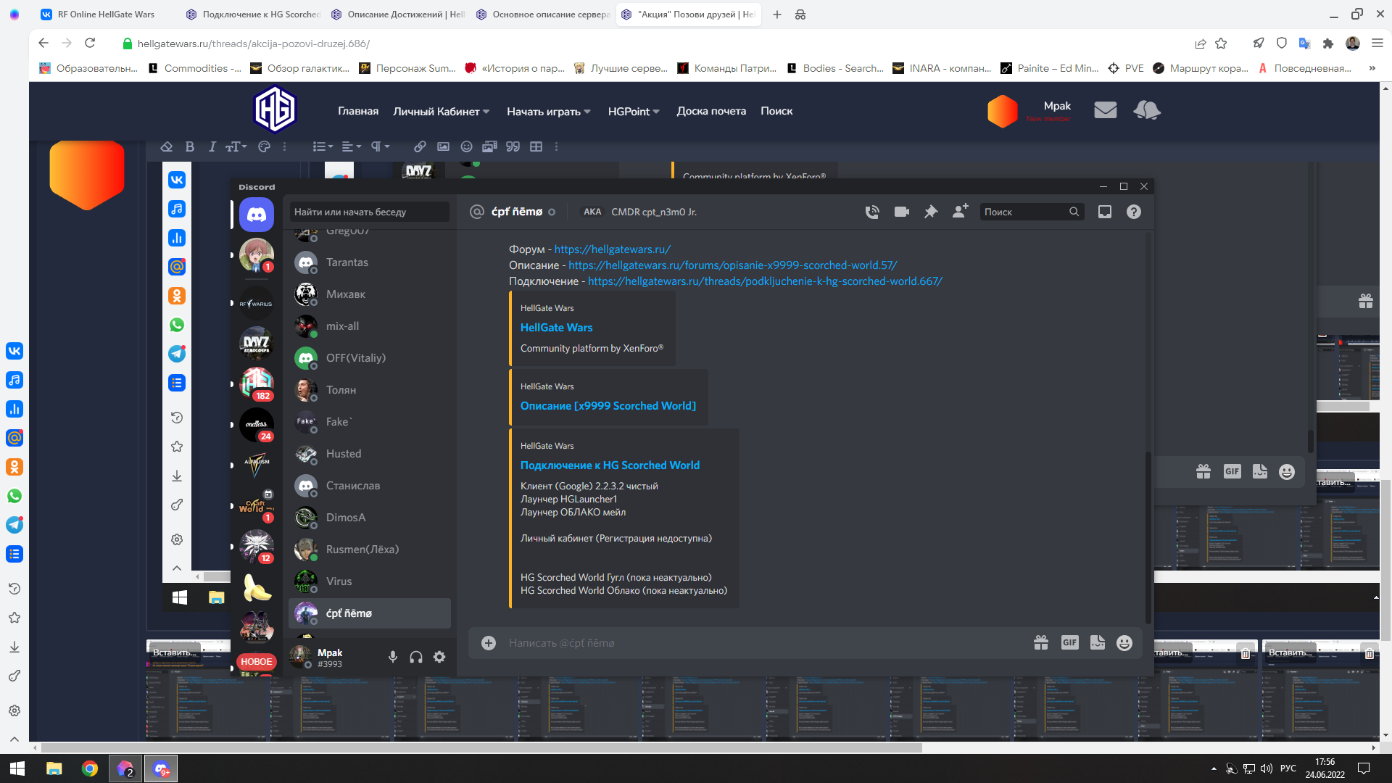
Task: Open the font size dropdown
Action: coord(236,146)
